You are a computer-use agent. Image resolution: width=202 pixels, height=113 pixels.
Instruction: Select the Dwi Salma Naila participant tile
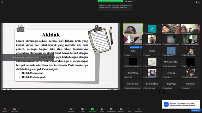coord(152,84)
